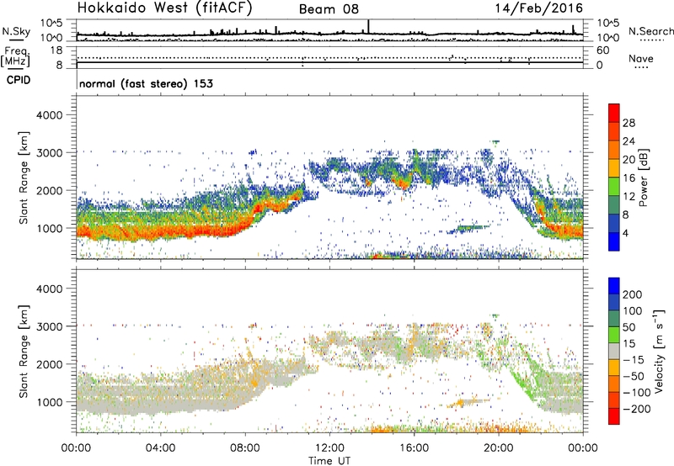Viewport: 674px width, 466px height.
Task: Click the '60' label on Nave axis
Action: coord(603,50)
